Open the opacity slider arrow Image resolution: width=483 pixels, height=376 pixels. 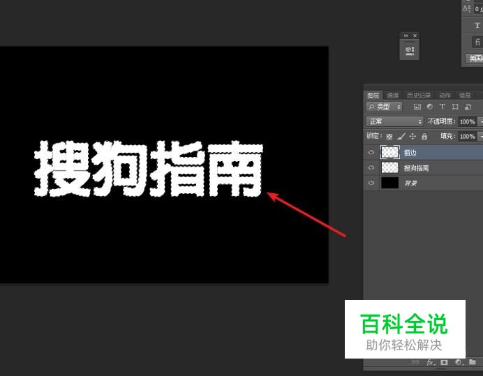tap(480, 121)
